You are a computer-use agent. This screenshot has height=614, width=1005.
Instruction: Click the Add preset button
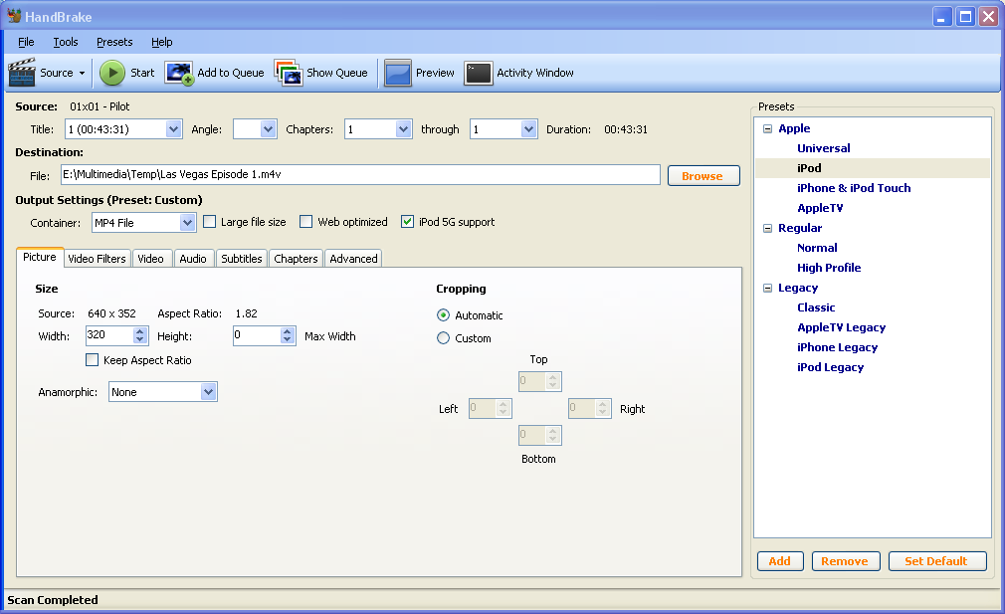[780, 561]
